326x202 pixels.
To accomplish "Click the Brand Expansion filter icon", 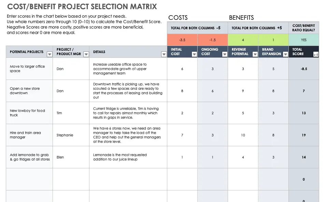I will pos(285,54).
